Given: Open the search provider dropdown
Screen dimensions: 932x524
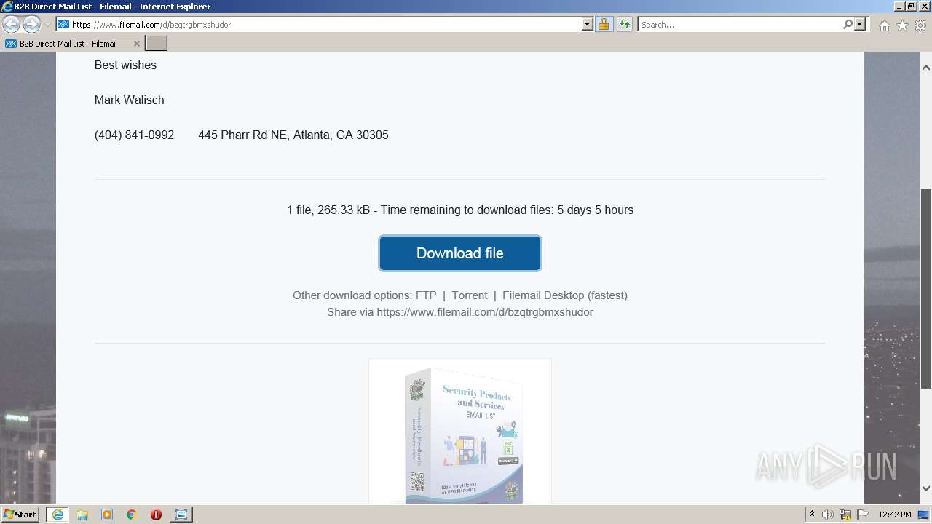Looking at the screenshot, I should pyautogui.click(x=860, y=24).
